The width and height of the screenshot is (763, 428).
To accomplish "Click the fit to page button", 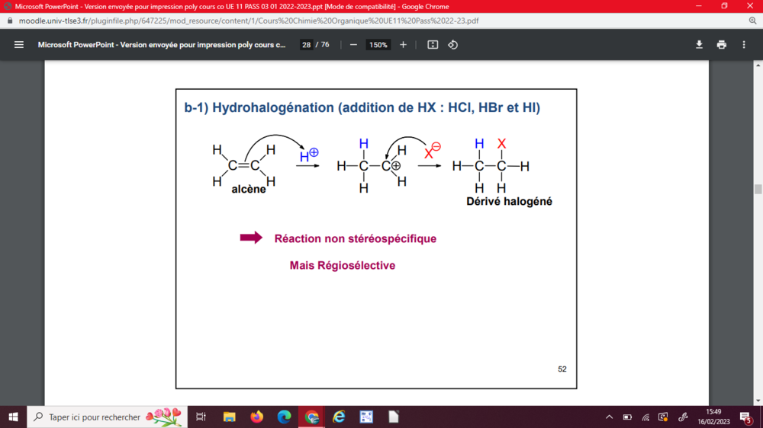I will [x=433, y=45].
